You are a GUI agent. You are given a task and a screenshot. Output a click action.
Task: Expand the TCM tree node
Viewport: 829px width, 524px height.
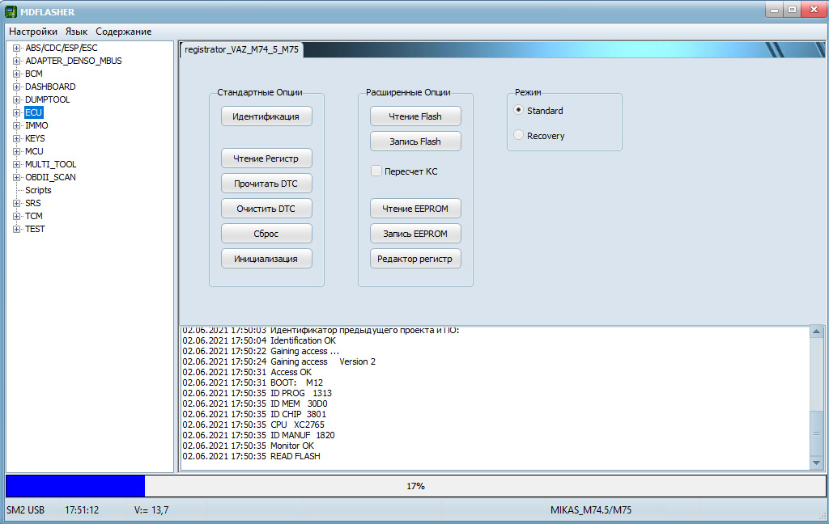16,216
